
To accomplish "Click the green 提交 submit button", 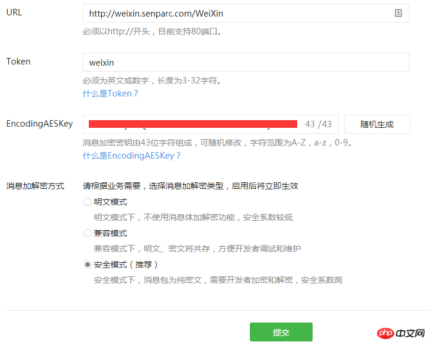I will [281, 332].
